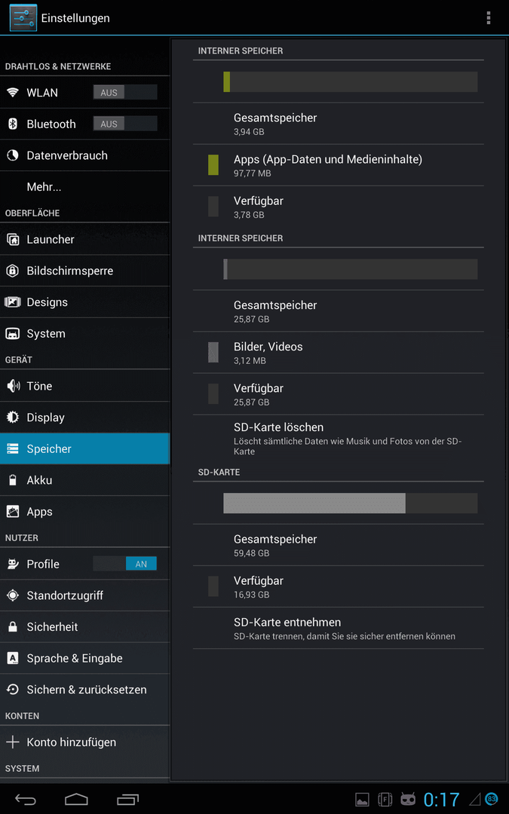This screenshot has width=509, height=814.
Task: Open the Mehr... network options
Action: click(84, 187)
